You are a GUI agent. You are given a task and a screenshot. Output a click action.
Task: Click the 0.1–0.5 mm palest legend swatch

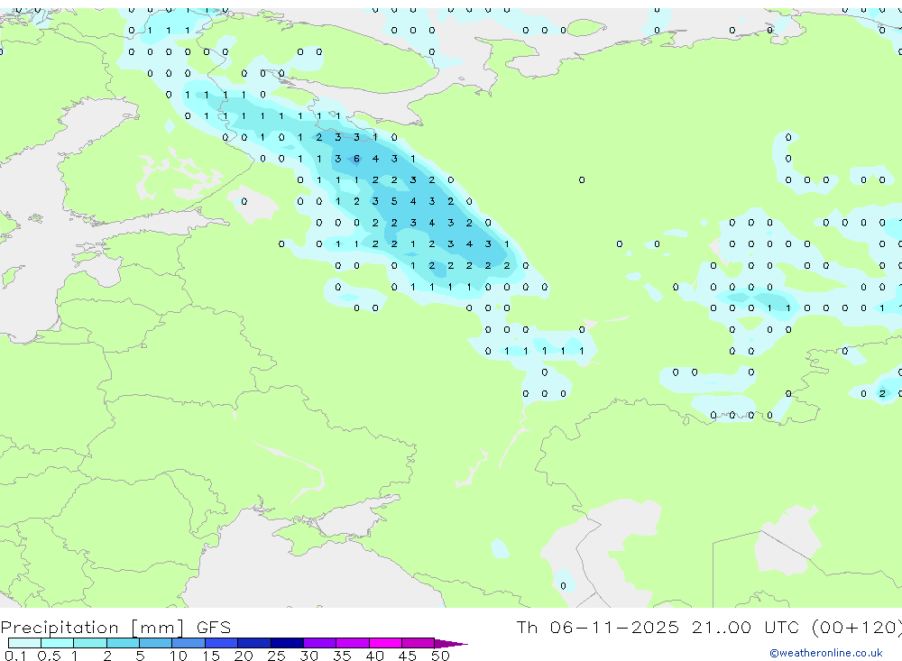coord(24,643)
